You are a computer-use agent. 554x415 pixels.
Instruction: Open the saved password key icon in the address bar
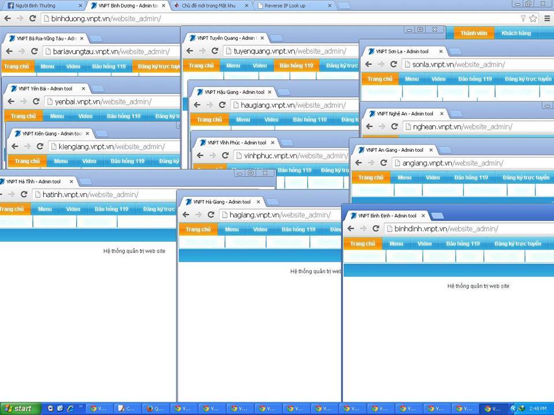click(x=523, y=18)
